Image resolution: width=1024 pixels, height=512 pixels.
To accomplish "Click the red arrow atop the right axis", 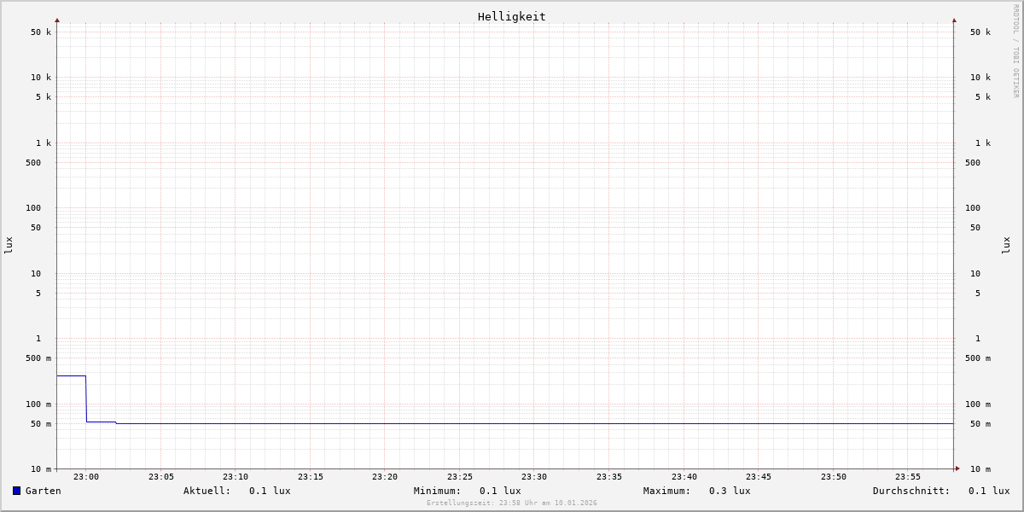I will click(x=954, y=20).
